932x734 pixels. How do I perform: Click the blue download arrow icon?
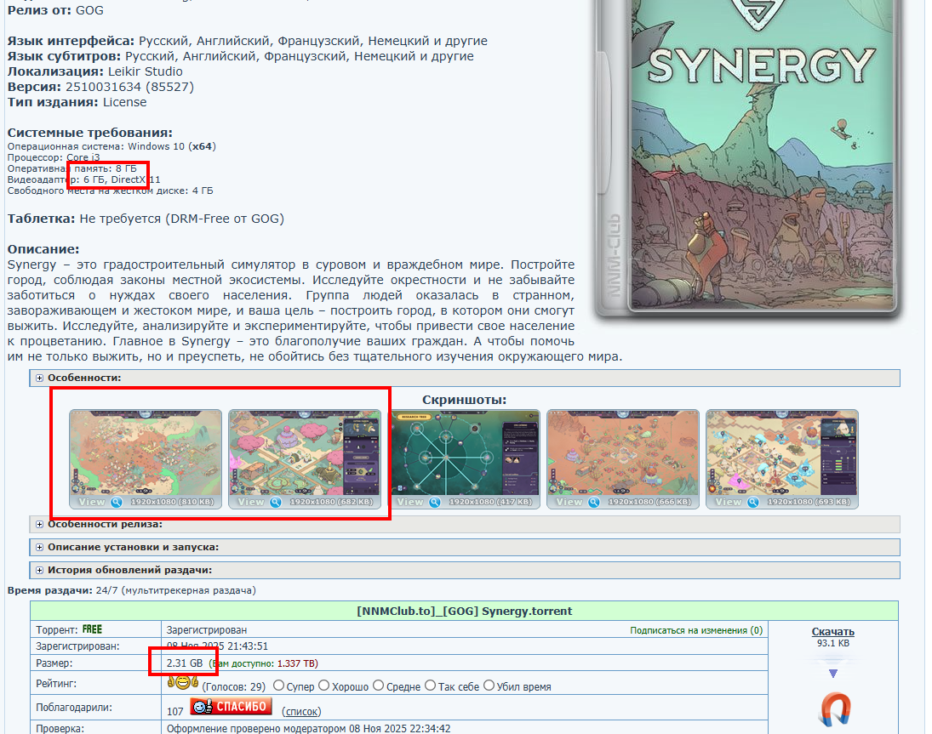pos(832,674)
